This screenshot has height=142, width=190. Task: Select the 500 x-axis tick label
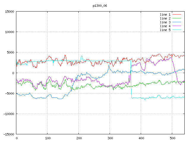172,138
